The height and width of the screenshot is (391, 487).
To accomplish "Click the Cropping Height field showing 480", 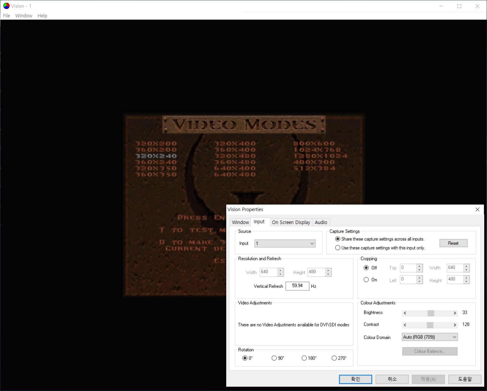I will tap(455, 280).
